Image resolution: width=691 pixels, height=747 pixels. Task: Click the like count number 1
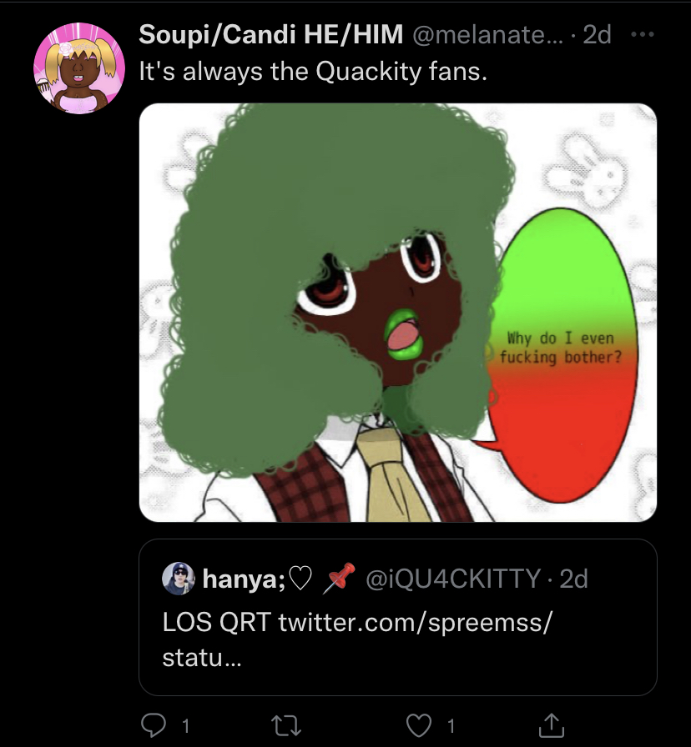pos(451,726)
